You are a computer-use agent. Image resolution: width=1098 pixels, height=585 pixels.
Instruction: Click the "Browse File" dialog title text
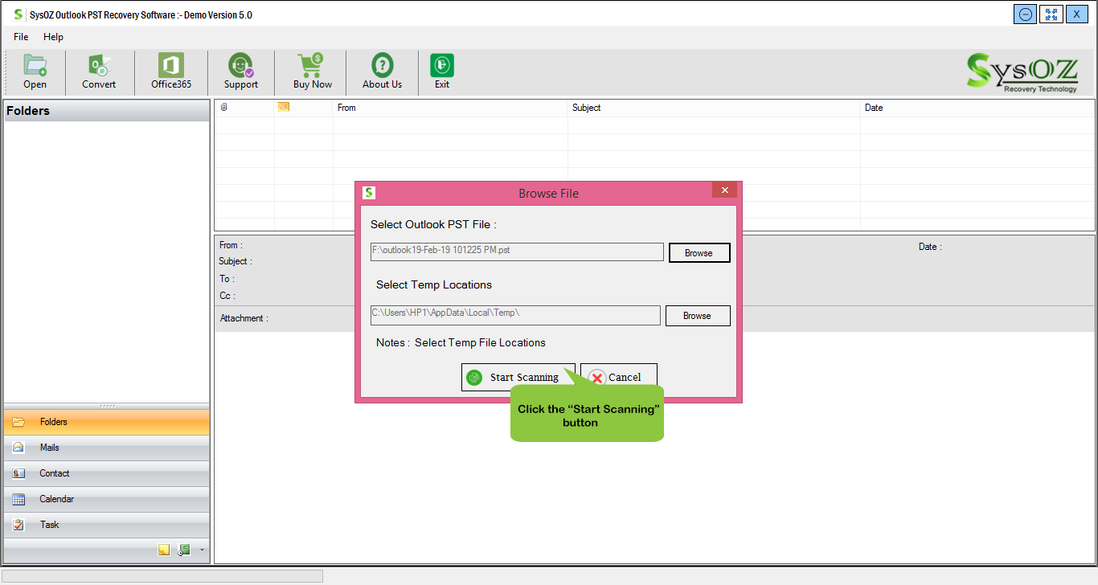click(548, 194)
